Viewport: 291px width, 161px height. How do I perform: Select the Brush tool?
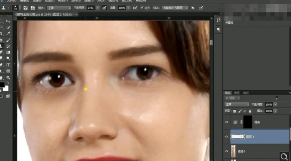(x=8, y=40)
